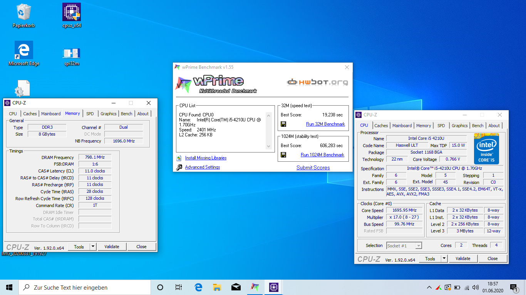Select the cpuz_x64 desktop icon
The height and width of the screenshot is (295, 526).
click(72, 15)
